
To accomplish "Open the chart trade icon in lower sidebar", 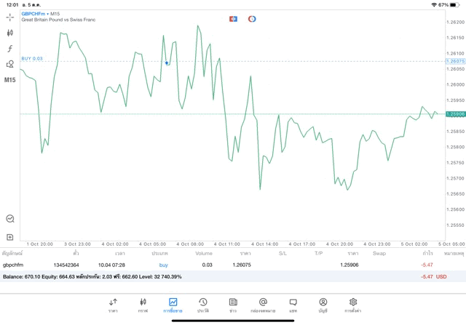I will pyautogui.click(x=10, y=218).
